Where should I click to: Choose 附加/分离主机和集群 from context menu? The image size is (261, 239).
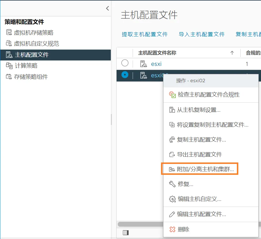(205, 169)
